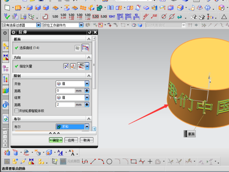Collapse the 方向 section header

88,57
